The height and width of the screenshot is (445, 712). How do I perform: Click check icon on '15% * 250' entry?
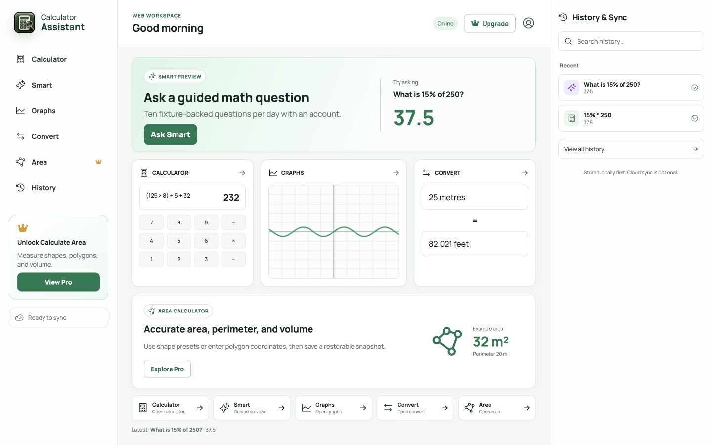click(x=695, y=118)
